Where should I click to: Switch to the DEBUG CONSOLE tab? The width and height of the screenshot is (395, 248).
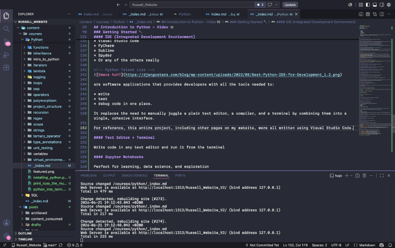[134, 176]
